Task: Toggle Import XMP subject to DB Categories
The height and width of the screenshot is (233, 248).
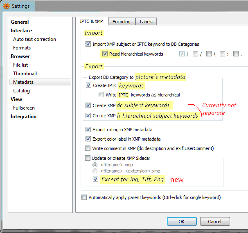Action: coord(88,44)
